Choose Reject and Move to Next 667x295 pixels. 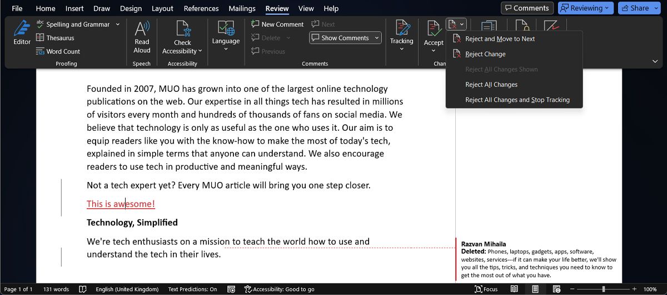click(500, 39)
